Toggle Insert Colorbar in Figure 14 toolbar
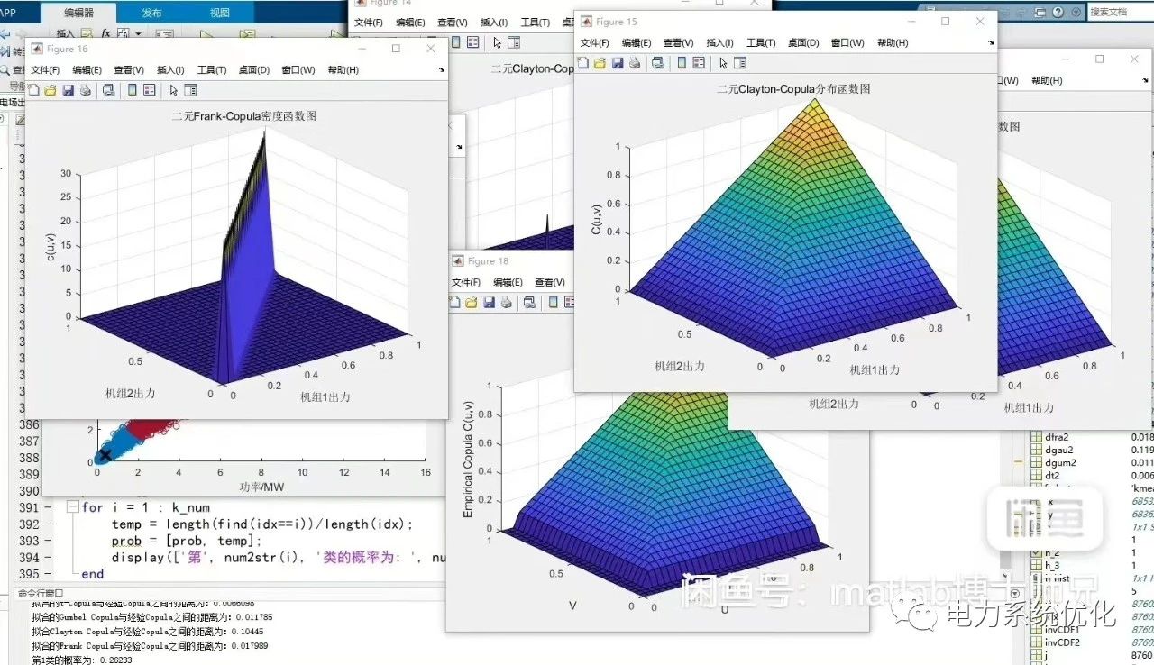 click(x=455, y=42)
